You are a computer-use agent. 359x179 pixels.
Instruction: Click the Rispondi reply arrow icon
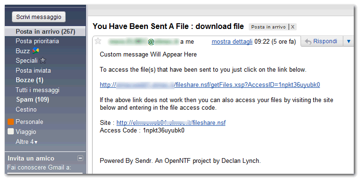point(308,42)
